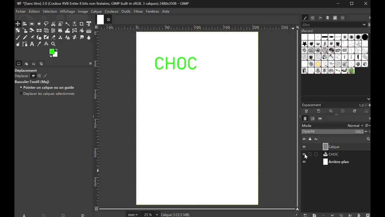Adjust the Opacité slider in layers panel
The width and height of the screenshot is (385, 217).
pyautogui.click(x=332, y=131)
